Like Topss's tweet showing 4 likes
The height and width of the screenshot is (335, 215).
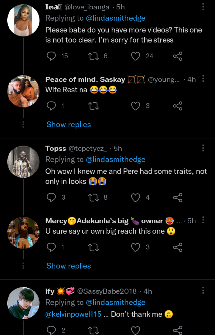(135, 197)
